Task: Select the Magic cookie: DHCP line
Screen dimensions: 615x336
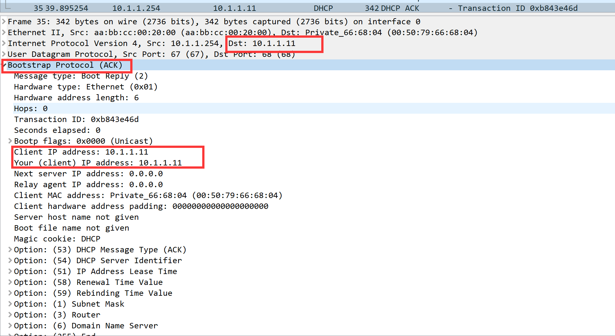Action: point(57,239)
